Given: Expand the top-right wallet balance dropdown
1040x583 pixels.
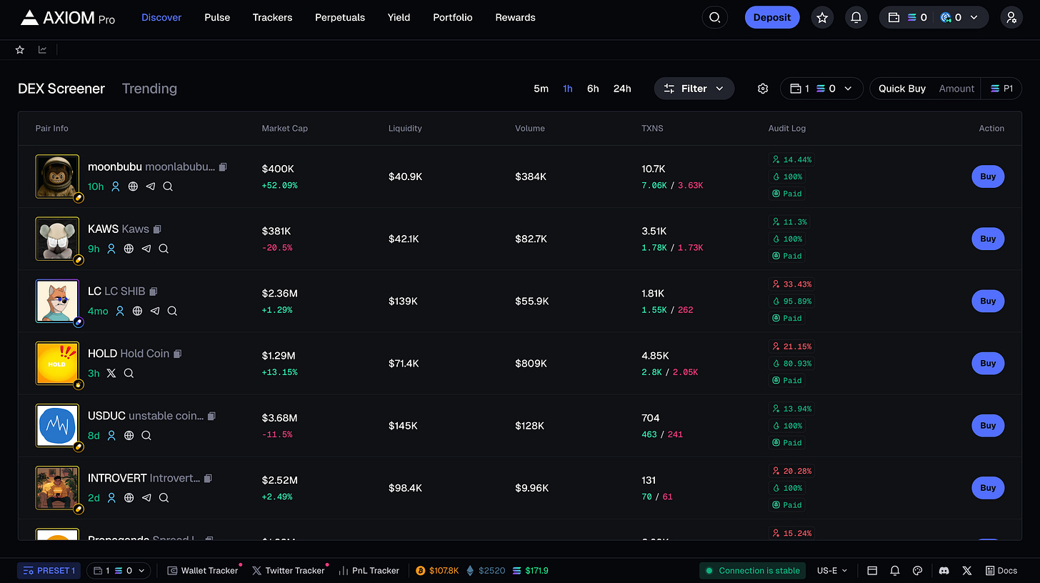Looking at the screenshot, I should coord(934,17).
